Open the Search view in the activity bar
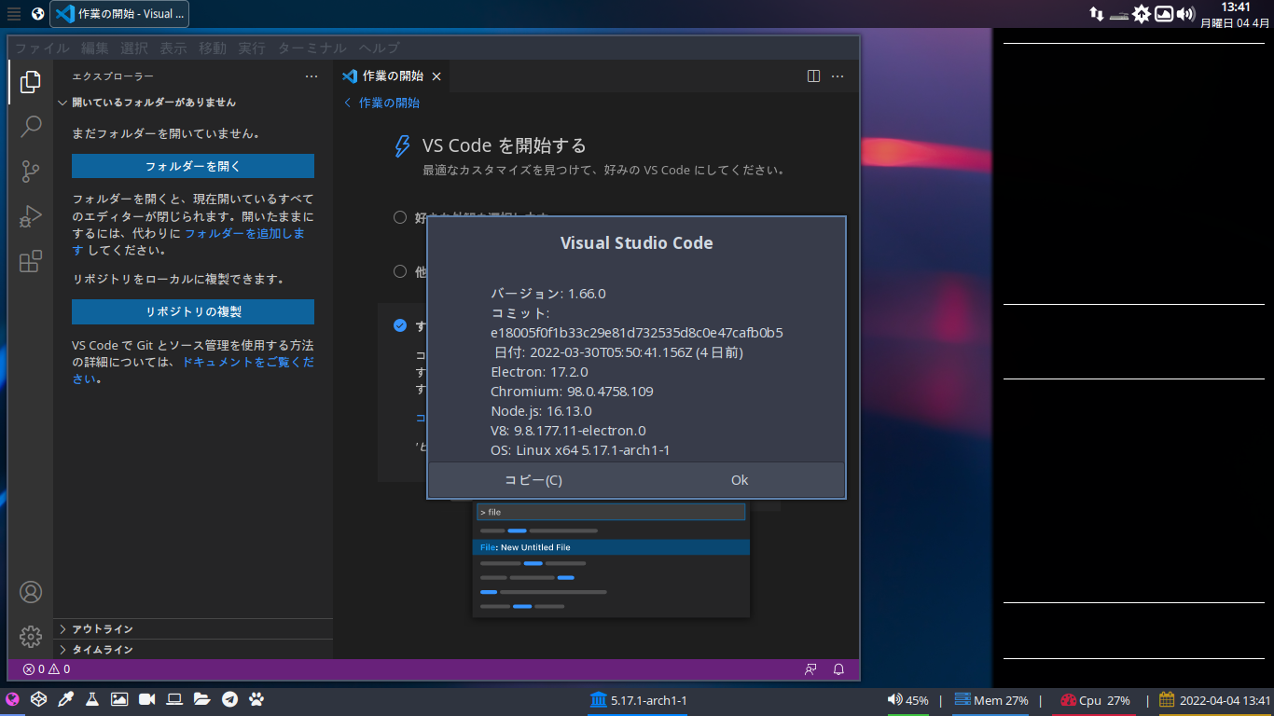1274x716 pixels. (31, 127)
